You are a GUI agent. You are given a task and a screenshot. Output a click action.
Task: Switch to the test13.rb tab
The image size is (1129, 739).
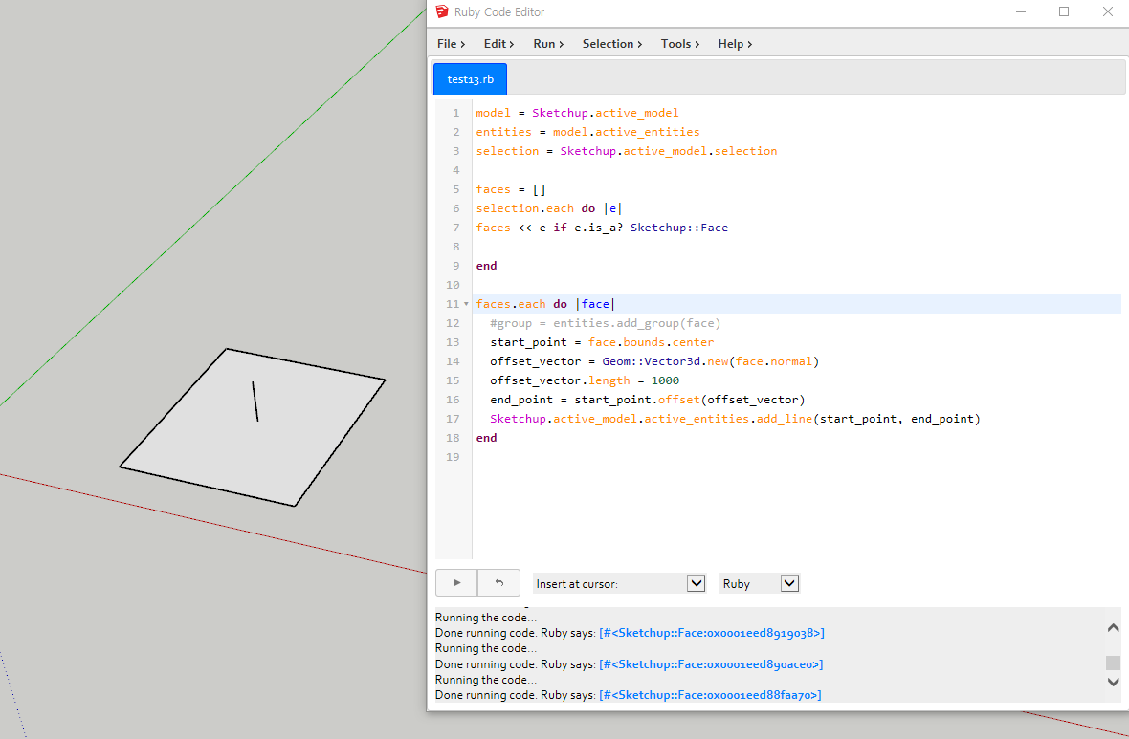(x=470, y=79)
